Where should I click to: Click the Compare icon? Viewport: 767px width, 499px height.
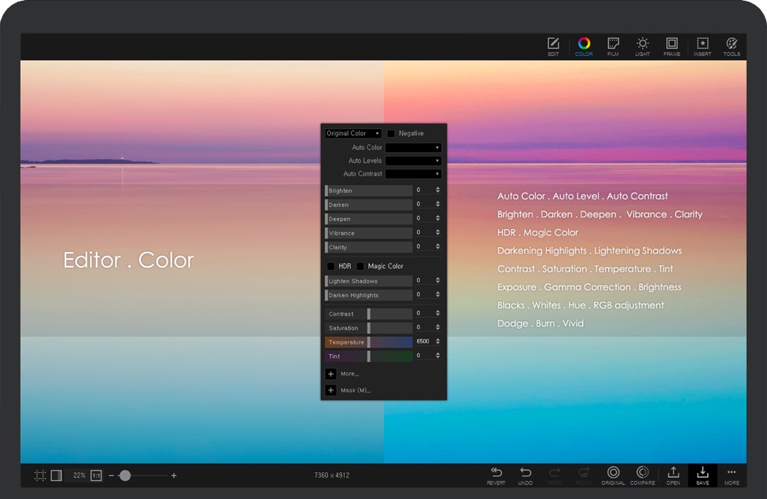pyautogui.click(x=643, y=475)
